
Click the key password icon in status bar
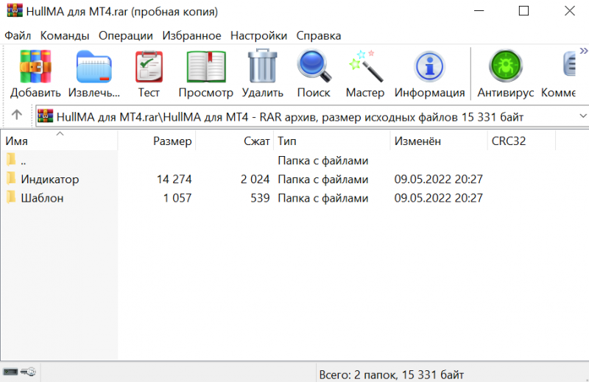tap(28, 372)
